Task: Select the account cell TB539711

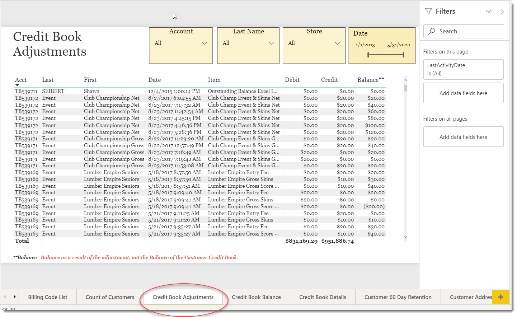Action: [x=26, y=91]
